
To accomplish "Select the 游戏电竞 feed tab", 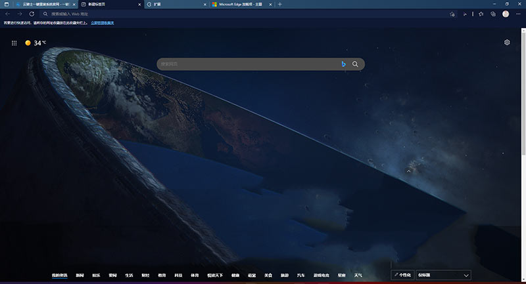I will pos(322,275).
